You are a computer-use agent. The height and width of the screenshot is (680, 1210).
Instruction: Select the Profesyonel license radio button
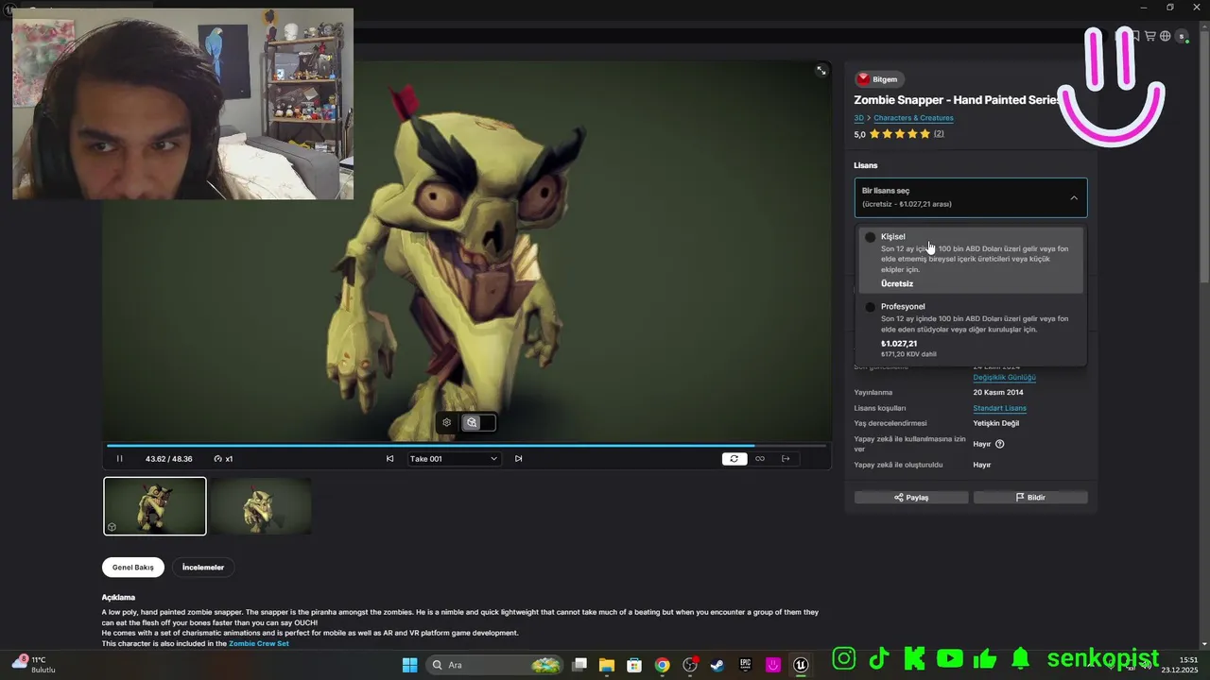pos(871,307)
